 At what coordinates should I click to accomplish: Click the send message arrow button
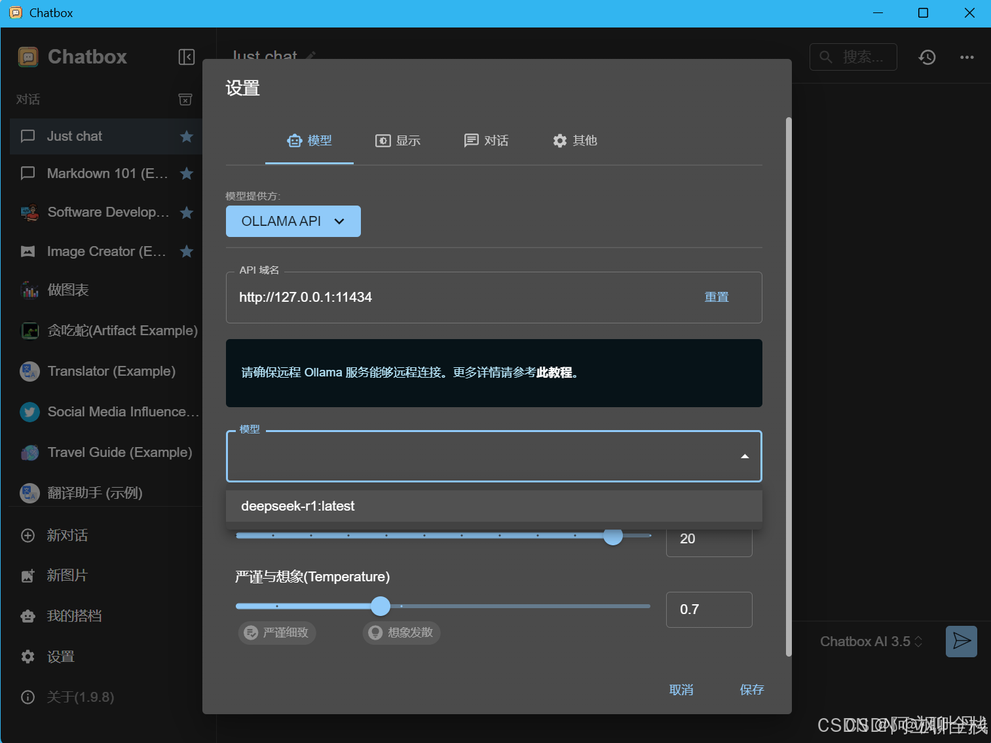click(962, 642)
